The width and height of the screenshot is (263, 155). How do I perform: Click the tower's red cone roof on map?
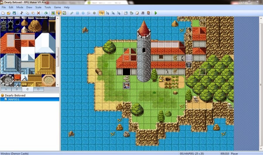tap(144, 28)
